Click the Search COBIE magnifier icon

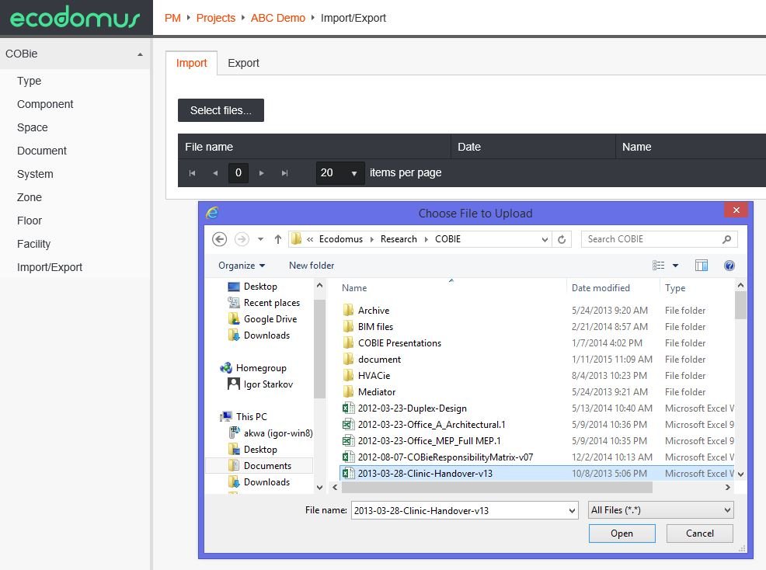726,238
